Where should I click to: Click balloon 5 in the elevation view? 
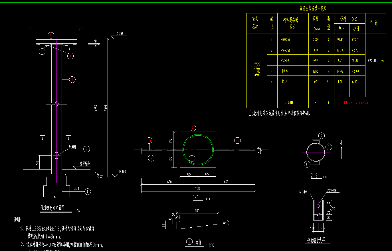click(x=87, y=149)
